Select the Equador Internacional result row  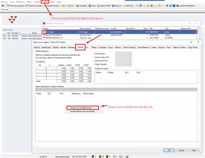tap(119, 35)
